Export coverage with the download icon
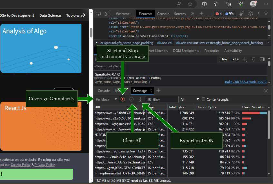Screen dimensions: 273x184 (140, 99)
